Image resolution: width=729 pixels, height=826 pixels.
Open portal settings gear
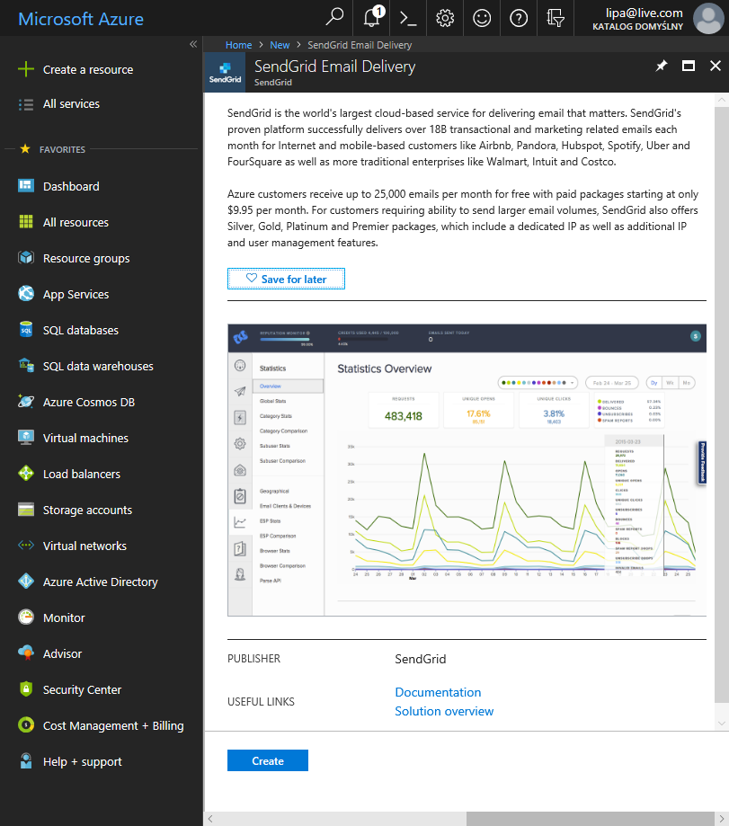coord(445,18)
